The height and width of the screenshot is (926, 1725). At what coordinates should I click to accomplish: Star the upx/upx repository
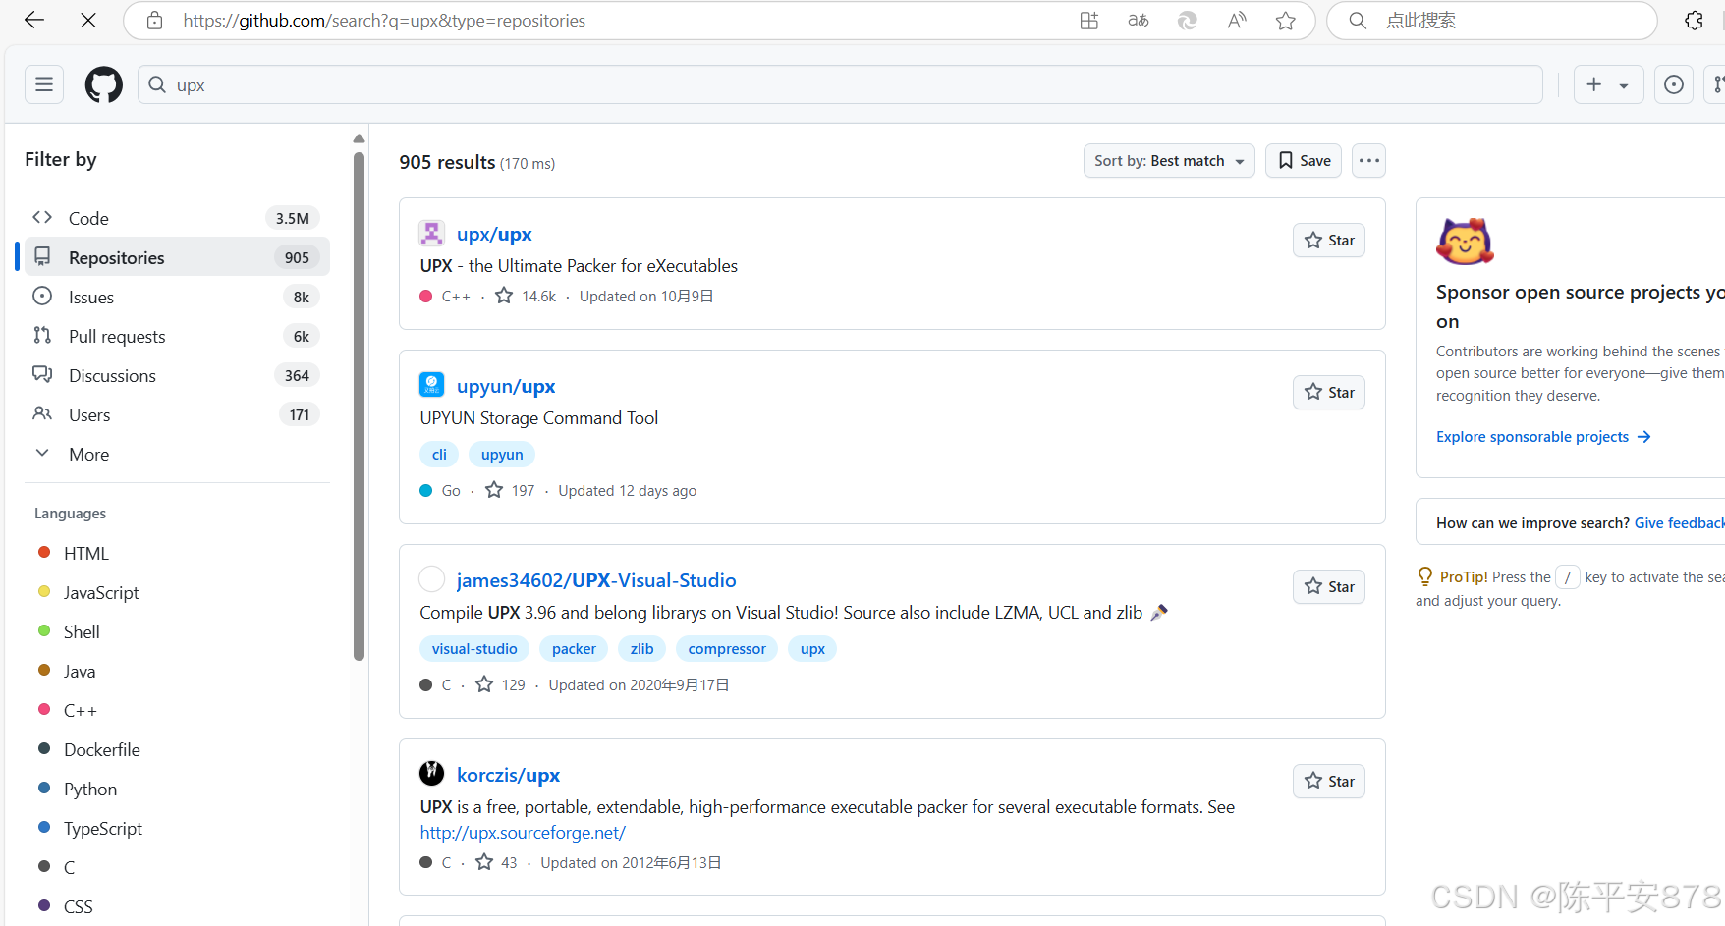point(1328,240)
